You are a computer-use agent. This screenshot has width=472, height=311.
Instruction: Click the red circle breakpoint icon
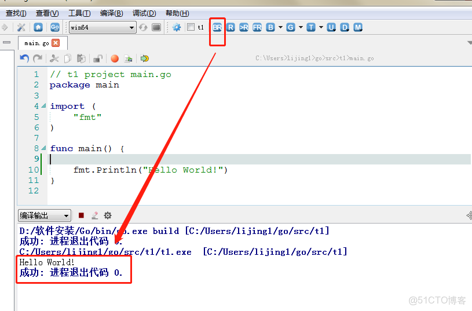[x=115, y=58]
